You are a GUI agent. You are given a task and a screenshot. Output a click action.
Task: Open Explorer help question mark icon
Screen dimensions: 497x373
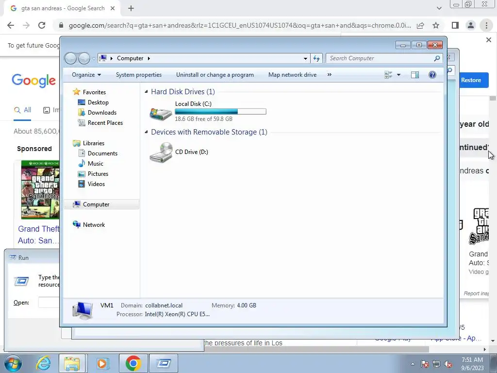(432, 75)
